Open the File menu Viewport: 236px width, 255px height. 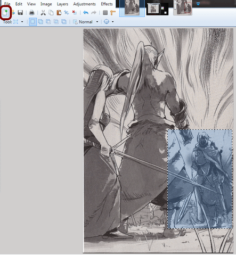click(7, 4)
